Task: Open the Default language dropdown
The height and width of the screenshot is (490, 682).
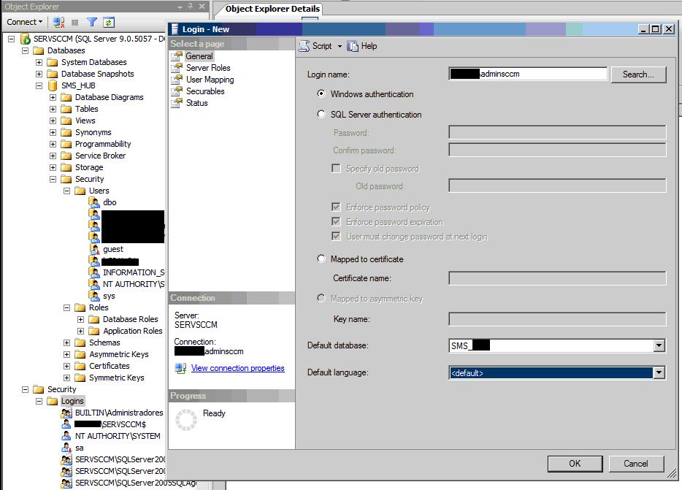Action: (x=659, y=372)
